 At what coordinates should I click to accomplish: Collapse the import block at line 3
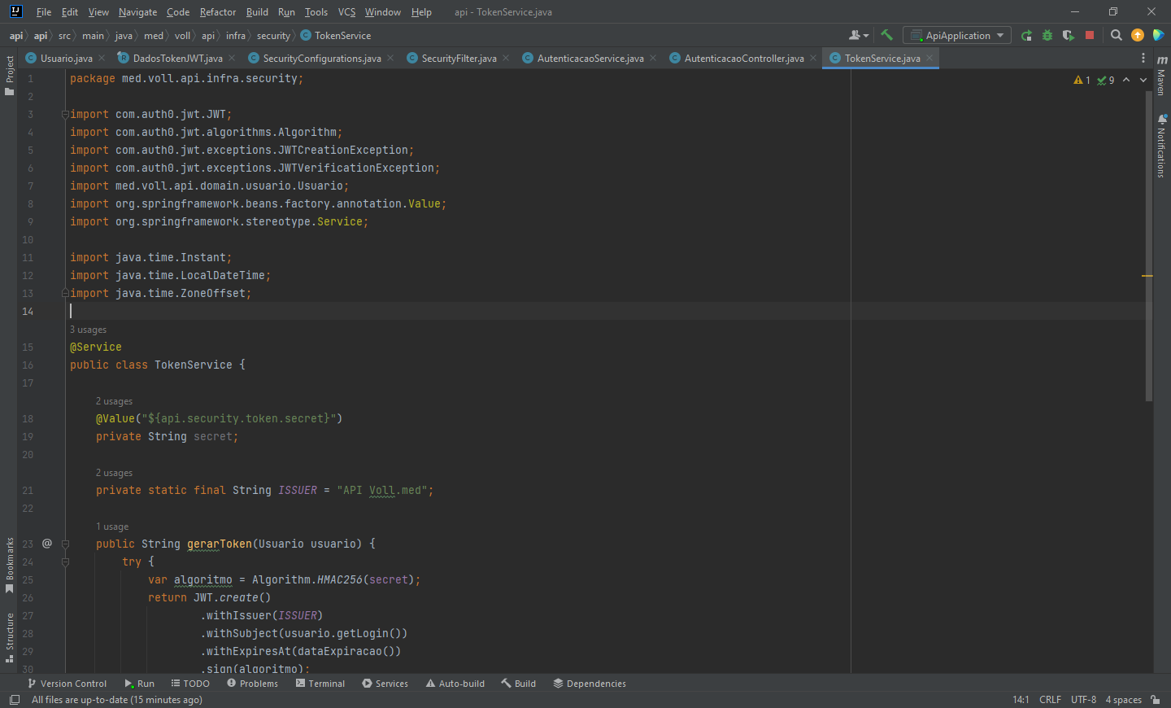click(x=65, y=114)
